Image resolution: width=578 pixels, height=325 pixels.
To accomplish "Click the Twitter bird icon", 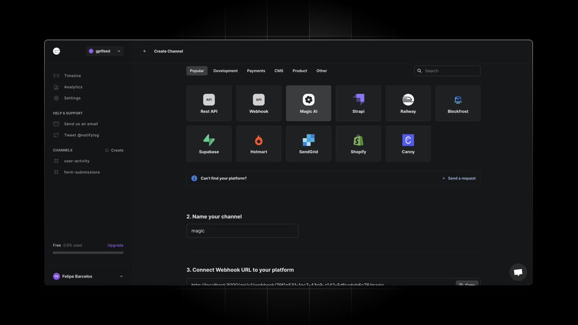I will (x=56, y=135).
